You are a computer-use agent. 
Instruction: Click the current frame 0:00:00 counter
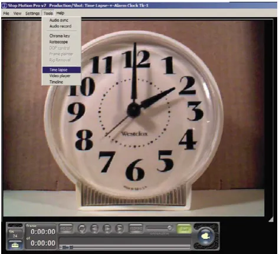tap(43, 232)
